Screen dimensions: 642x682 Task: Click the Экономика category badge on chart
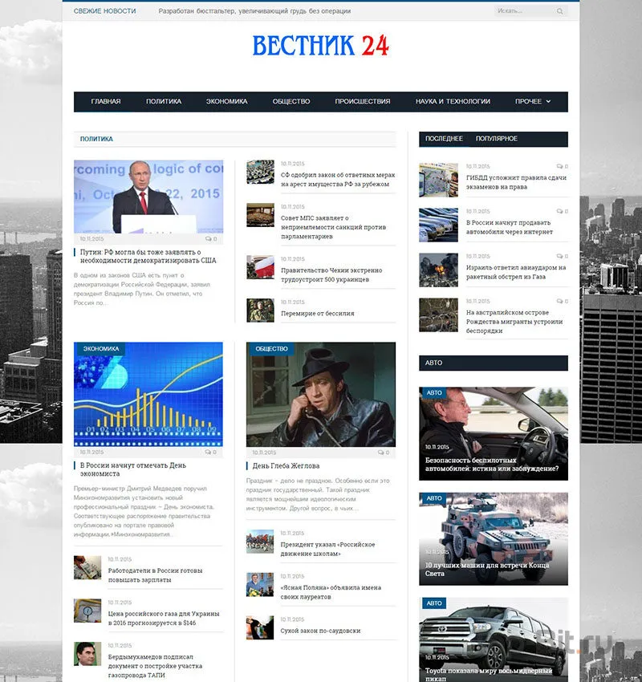pyautogui.click(x=100, y=349)
